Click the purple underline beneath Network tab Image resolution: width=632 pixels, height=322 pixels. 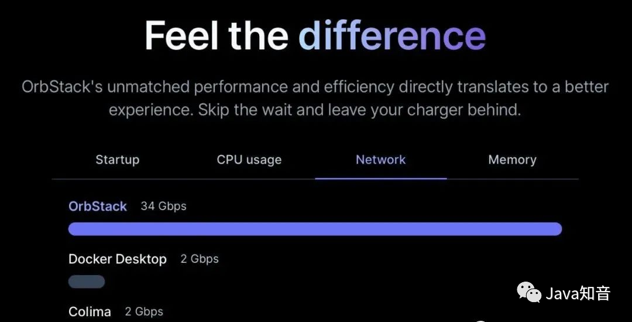[380, 178]
